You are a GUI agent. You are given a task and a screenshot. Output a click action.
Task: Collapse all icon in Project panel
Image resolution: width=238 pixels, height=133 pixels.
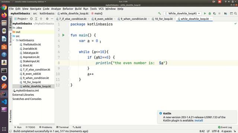tap(41, 19)
